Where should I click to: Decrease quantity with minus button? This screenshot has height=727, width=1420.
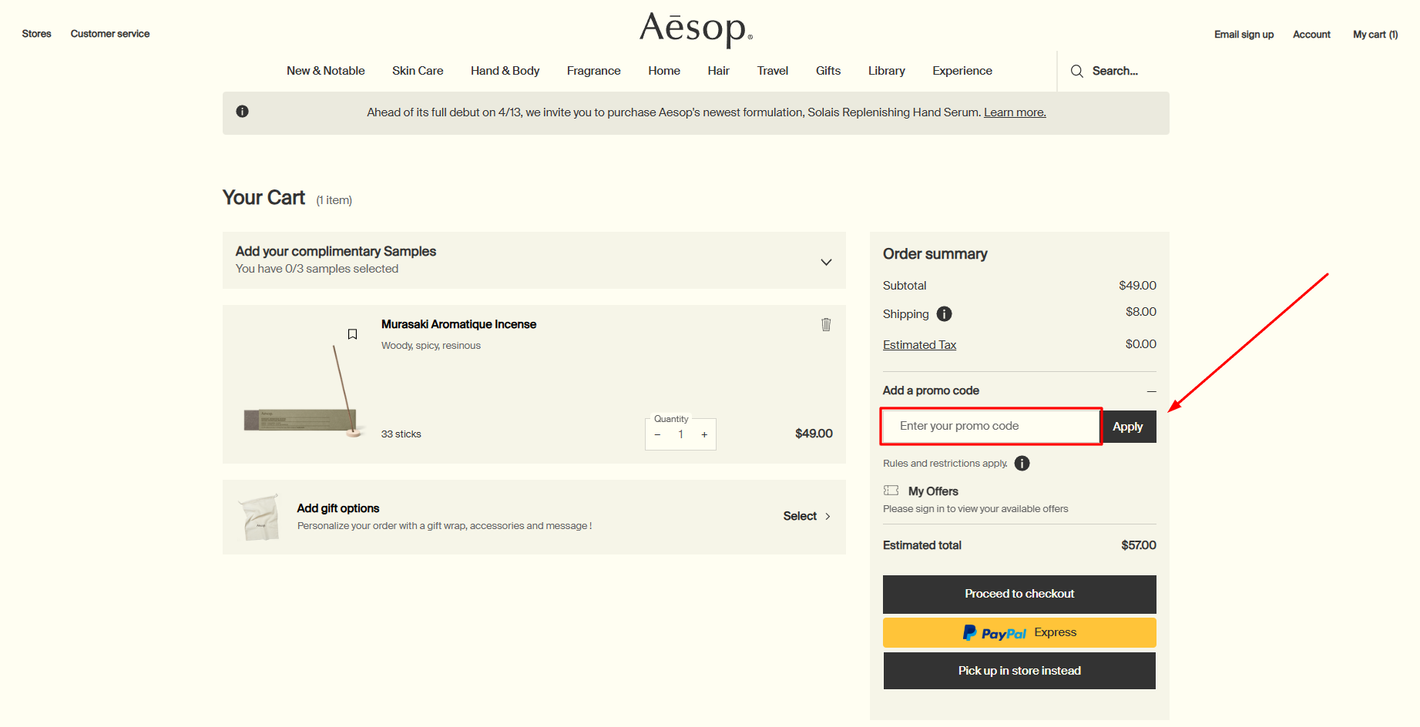click(657, 435)
